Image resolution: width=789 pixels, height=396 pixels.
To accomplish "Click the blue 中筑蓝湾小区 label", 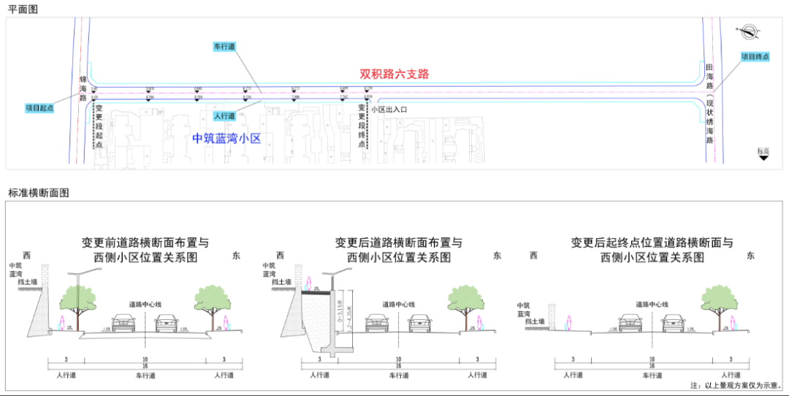I will point(226,138).
